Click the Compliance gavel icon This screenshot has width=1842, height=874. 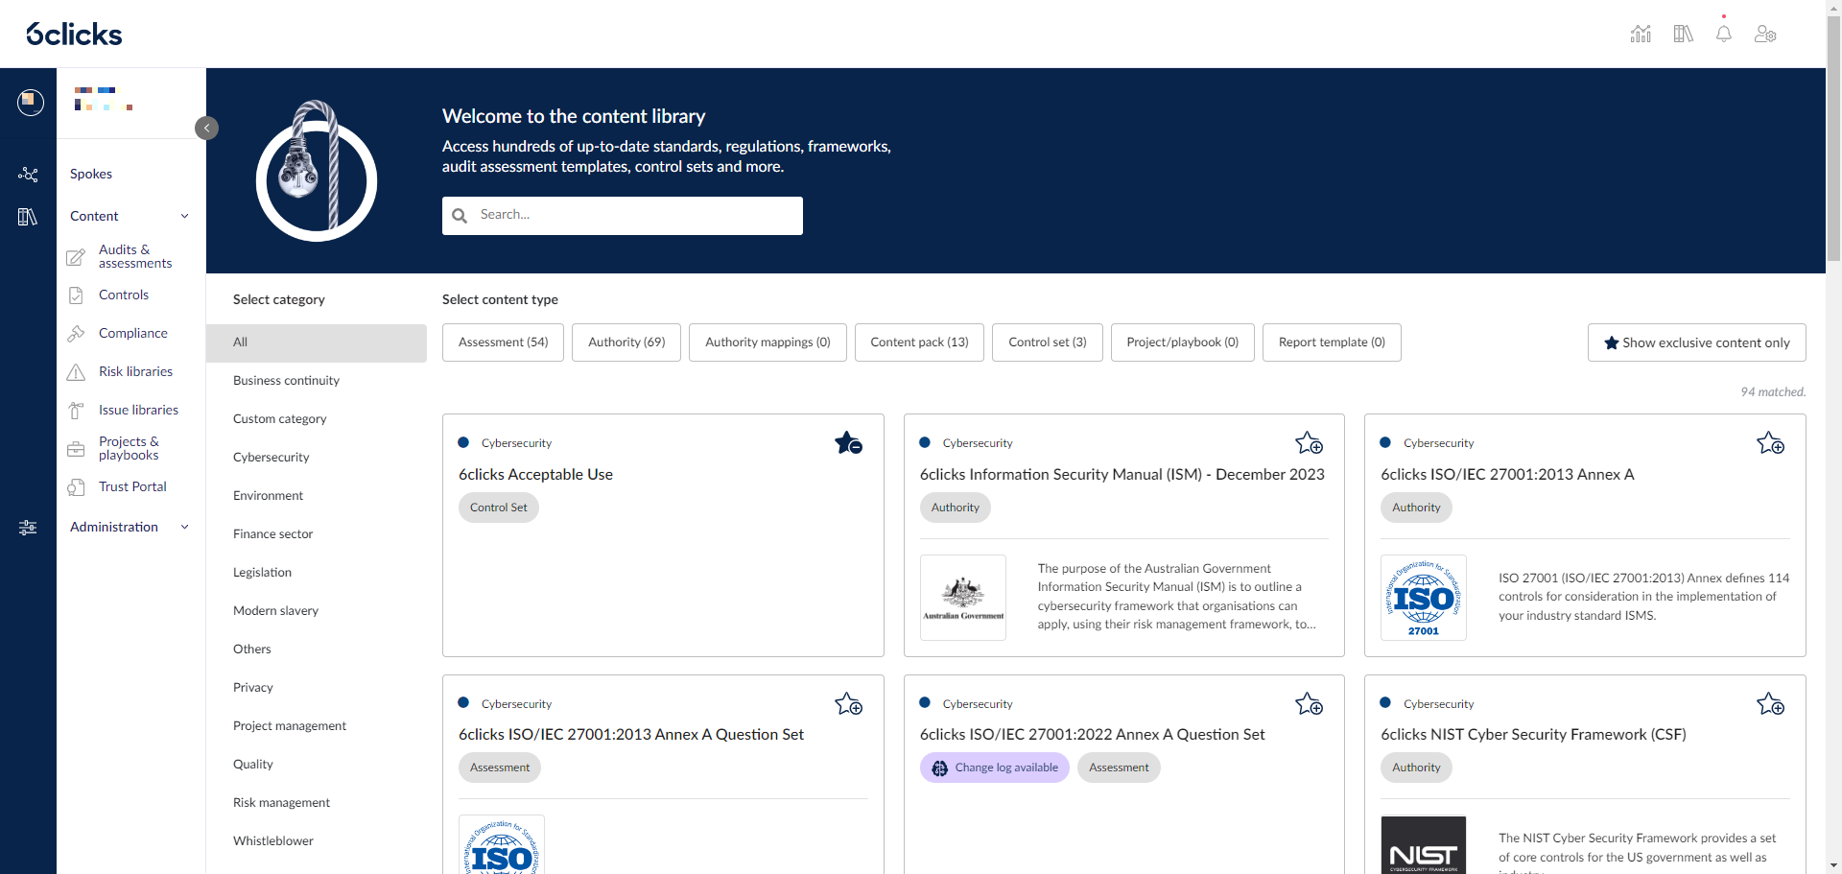(76, 334)
